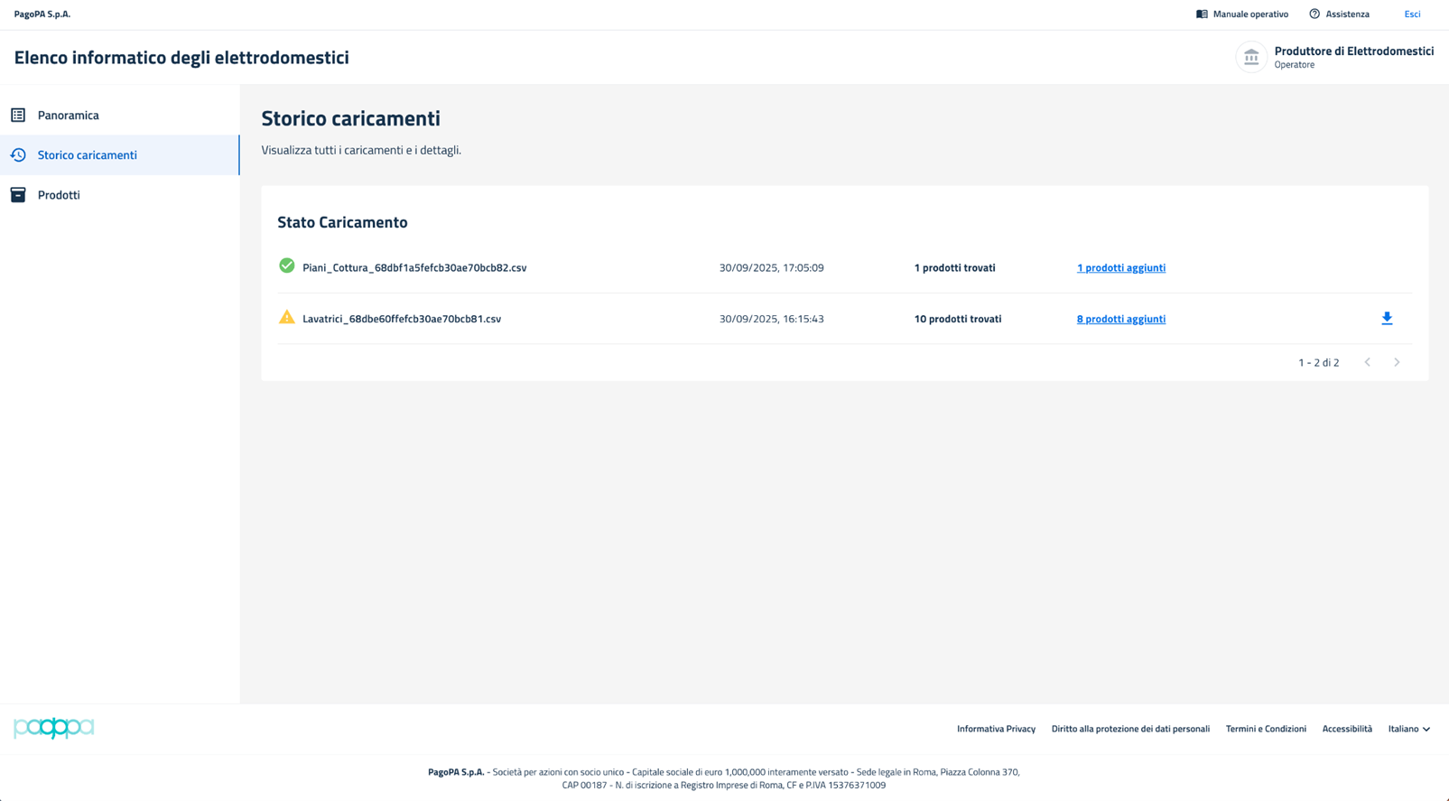Open Prodotti in the sidebar menu
This screenshot has width=1449, height=801.
59,195
